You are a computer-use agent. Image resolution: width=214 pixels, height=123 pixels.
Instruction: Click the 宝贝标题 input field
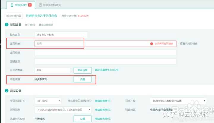tap(105, 52)
